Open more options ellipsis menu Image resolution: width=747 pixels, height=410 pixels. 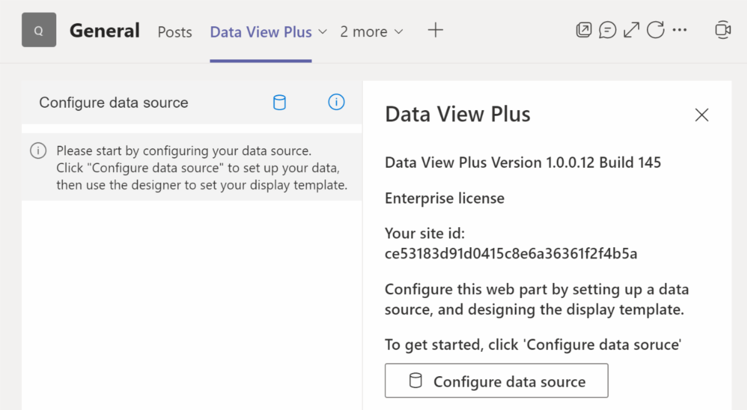tap(680, 30)
